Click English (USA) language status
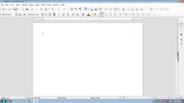Image resolution: width=184 pixels, height=103 pixels. click(x=95, y=98)
